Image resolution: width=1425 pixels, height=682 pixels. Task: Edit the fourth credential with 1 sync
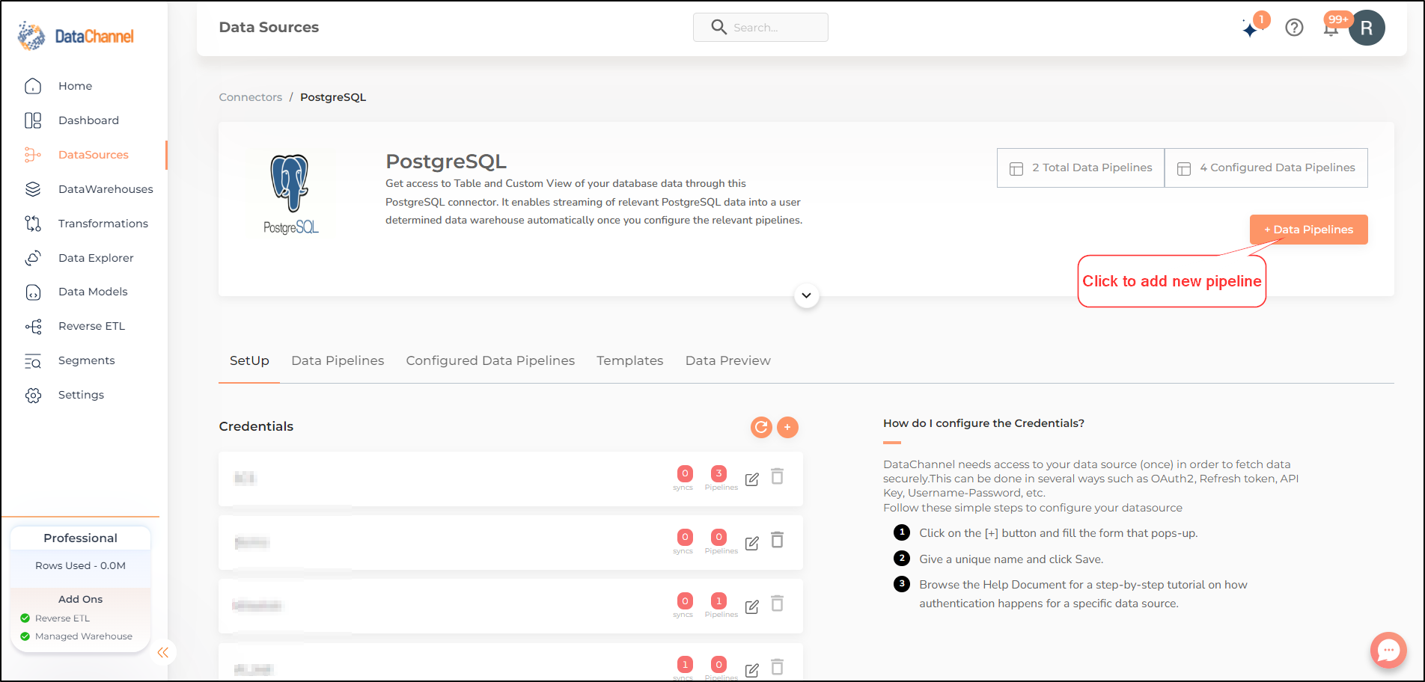click(x=752, y=670)
